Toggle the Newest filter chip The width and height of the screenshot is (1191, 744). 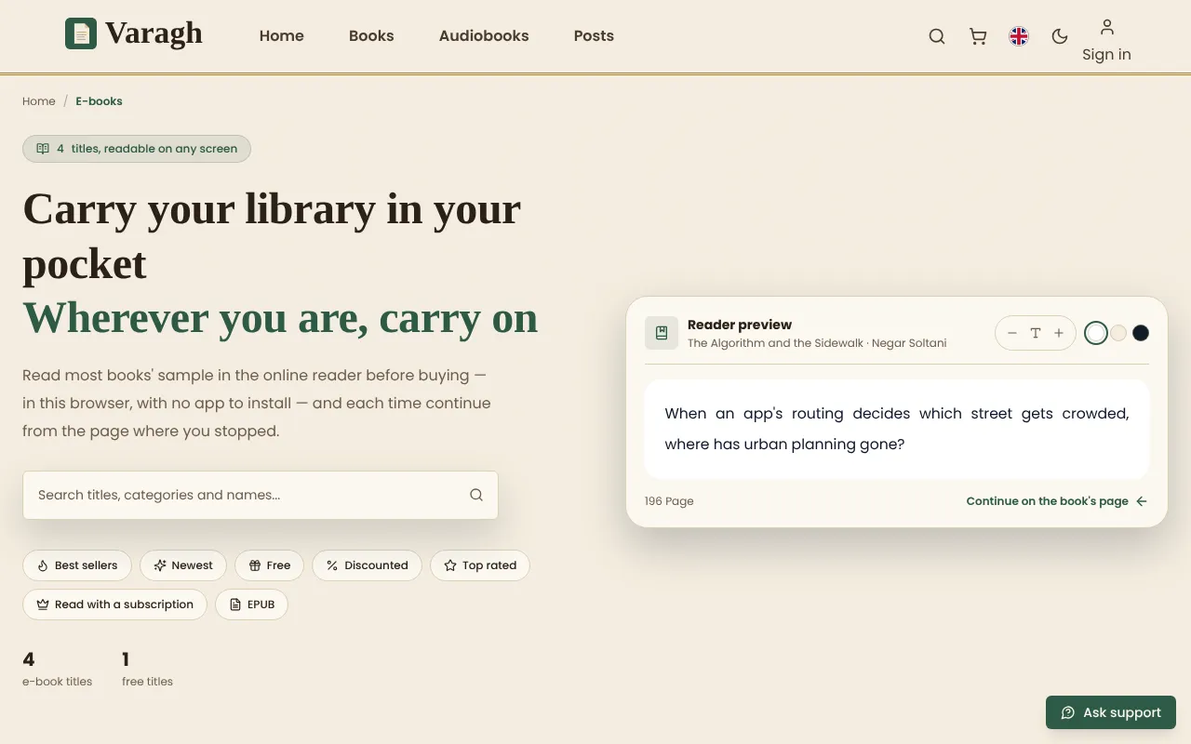(x=183, y=565)
